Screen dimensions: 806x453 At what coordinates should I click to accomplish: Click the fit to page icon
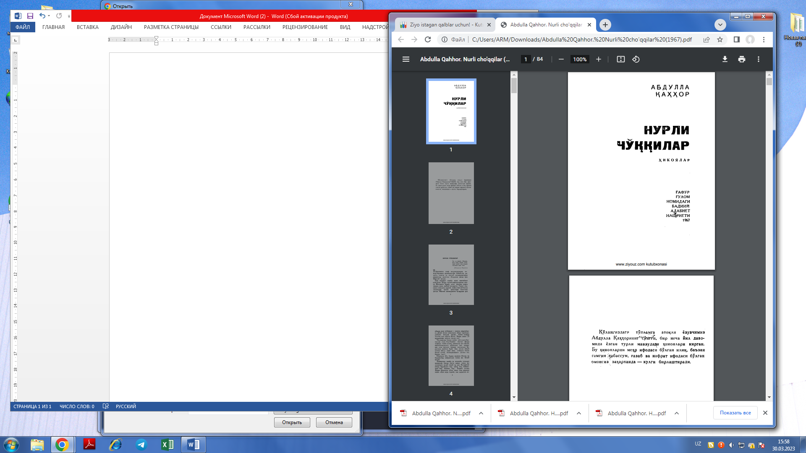pyautogui.click(x=620, y=59)
